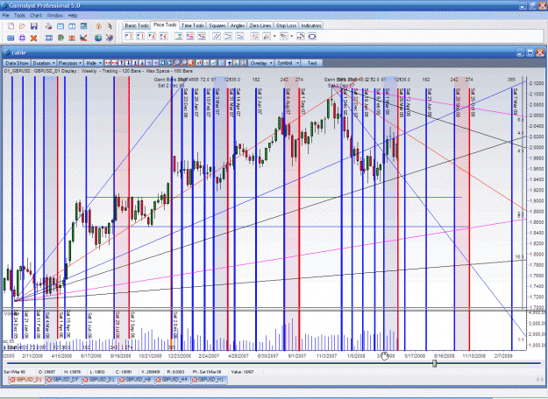Open the Precision dropdown

pyautogui.click(x=70, y=63)
